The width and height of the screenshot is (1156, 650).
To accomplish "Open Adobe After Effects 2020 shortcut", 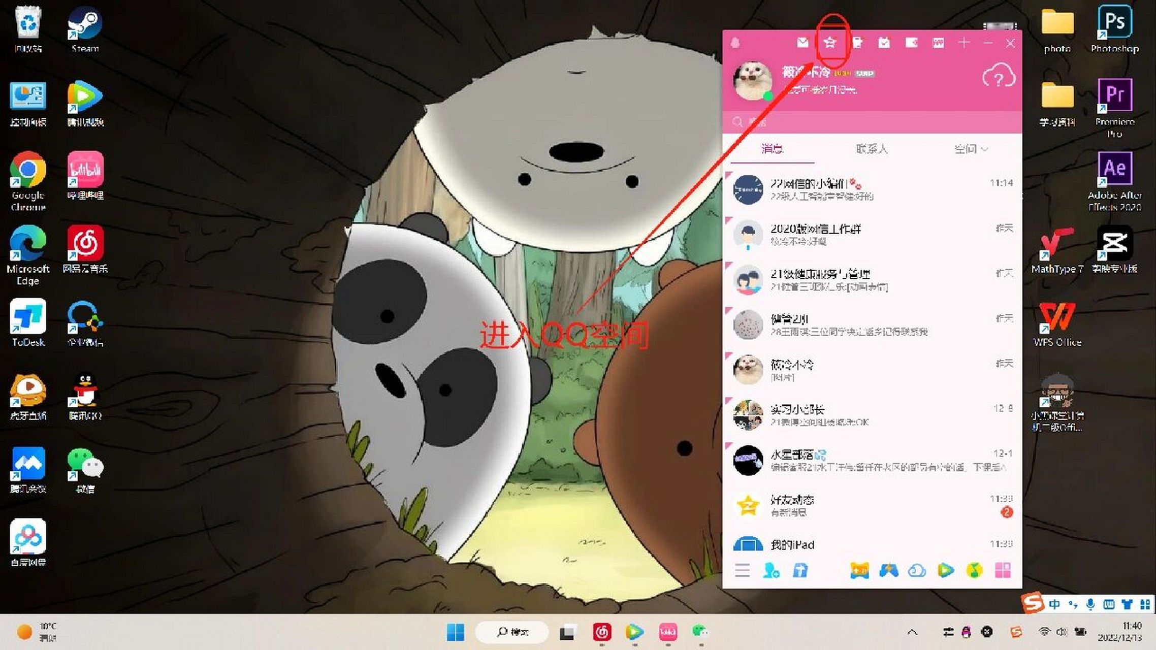I will click(1115, 181).
